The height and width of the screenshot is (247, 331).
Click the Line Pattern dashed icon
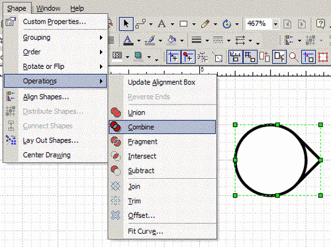coord(218,40)
